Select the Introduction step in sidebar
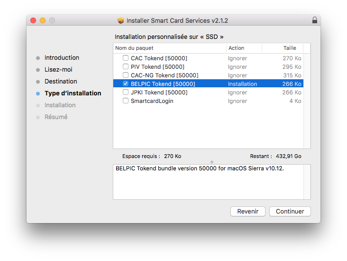The image size is (347, 261). 62,57
